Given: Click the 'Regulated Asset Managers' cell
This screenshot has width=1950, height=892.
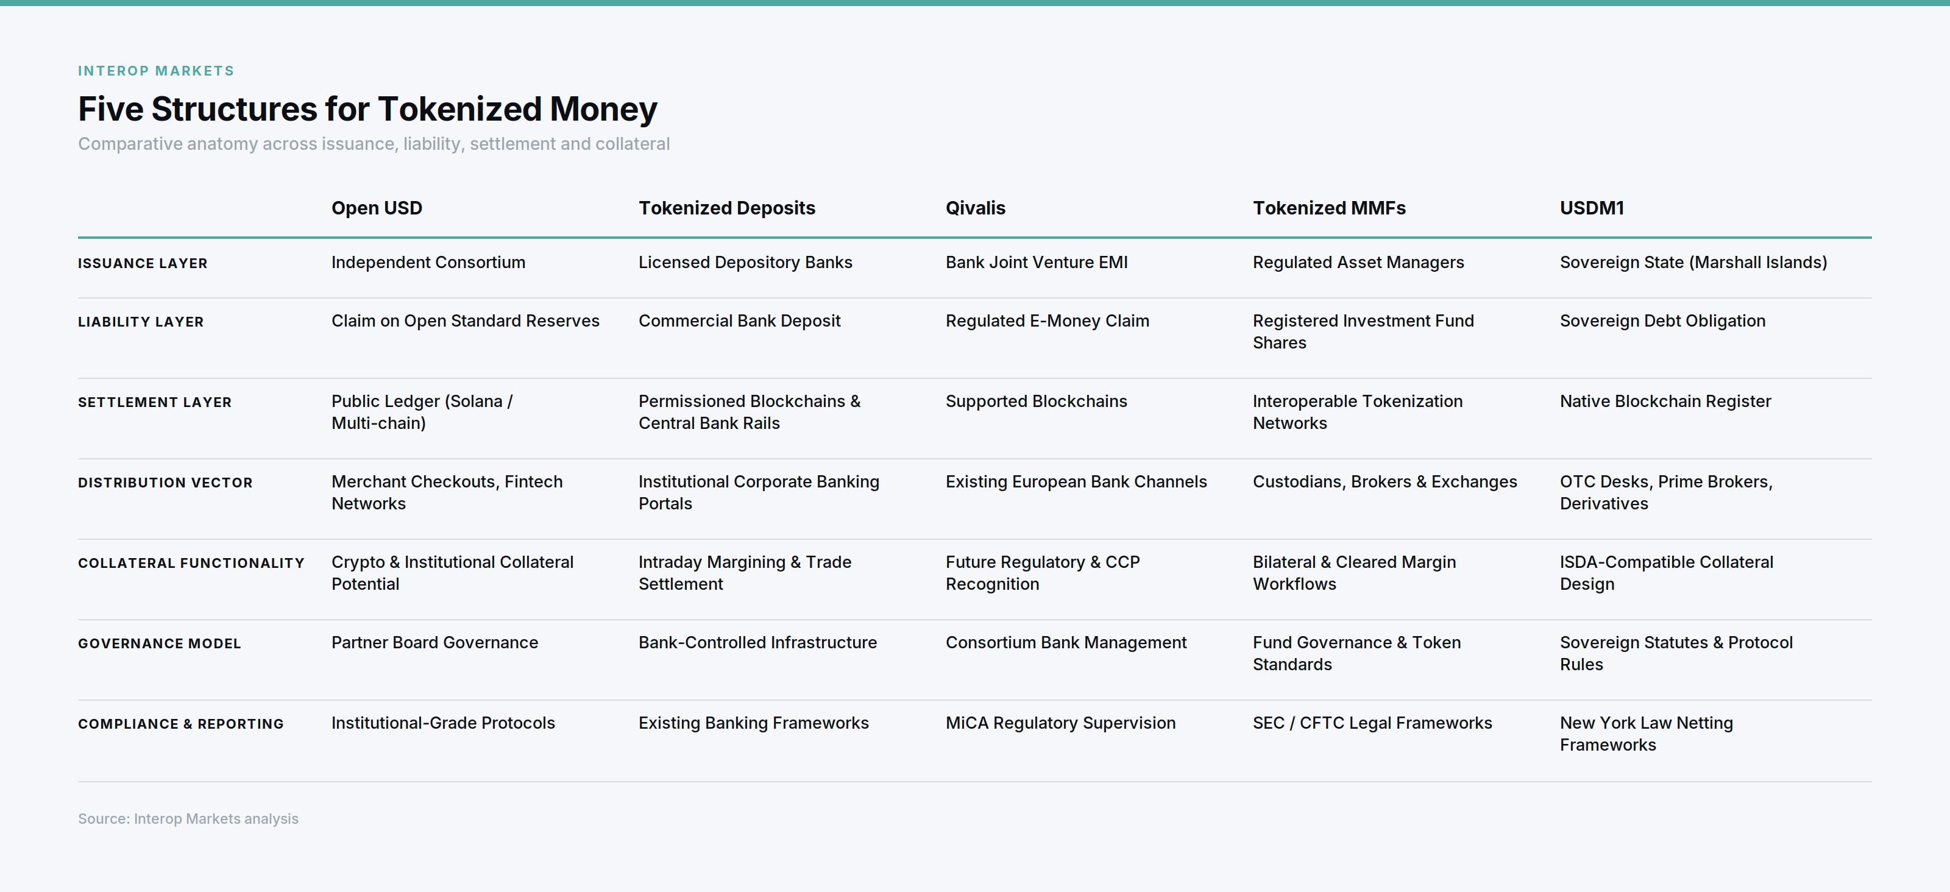Looking at the screenshot, I should click(x=1358, y=263).
